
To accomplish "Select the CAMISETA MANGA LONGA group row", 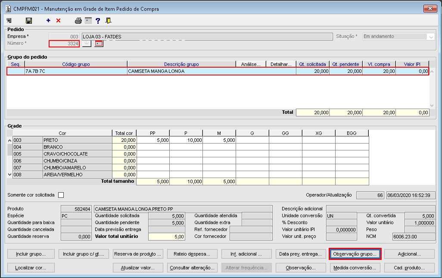I will [x=172, y=72].
